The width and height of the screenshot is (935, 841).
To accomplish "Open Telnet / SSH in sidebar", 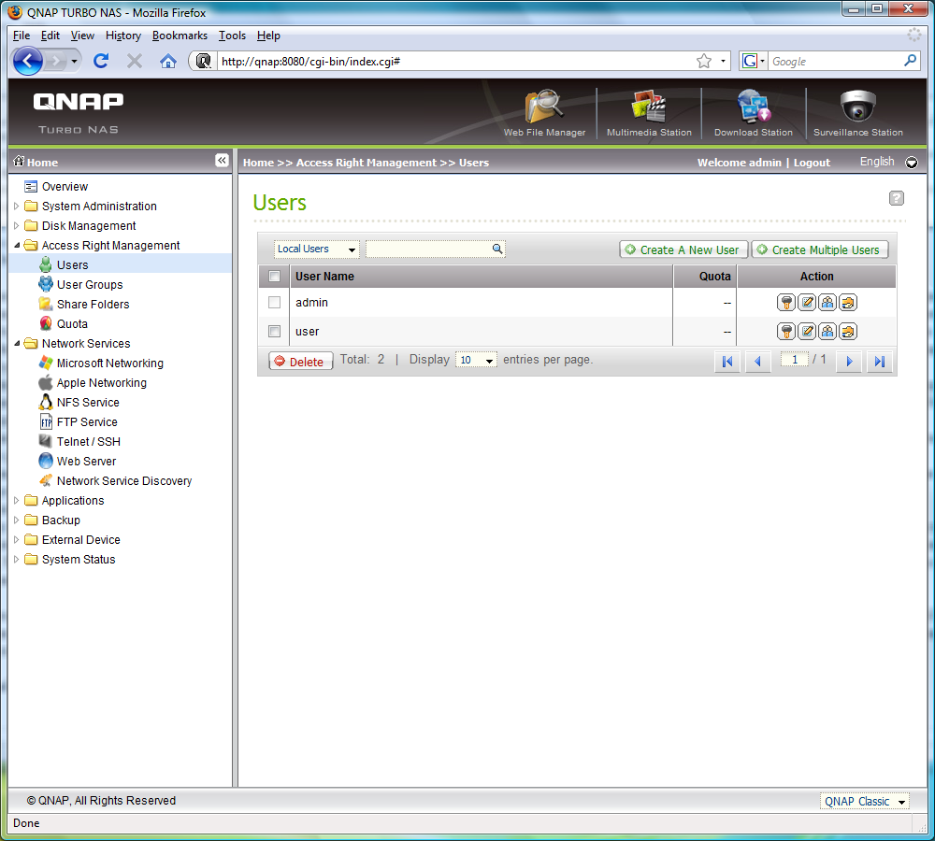I will pyautogui.click(x=88, y=442).
